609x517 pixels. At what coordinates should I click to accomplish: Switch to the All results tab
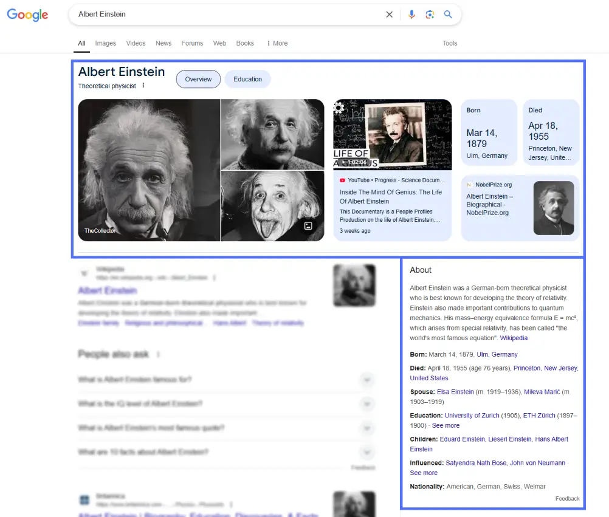(81, 43)
